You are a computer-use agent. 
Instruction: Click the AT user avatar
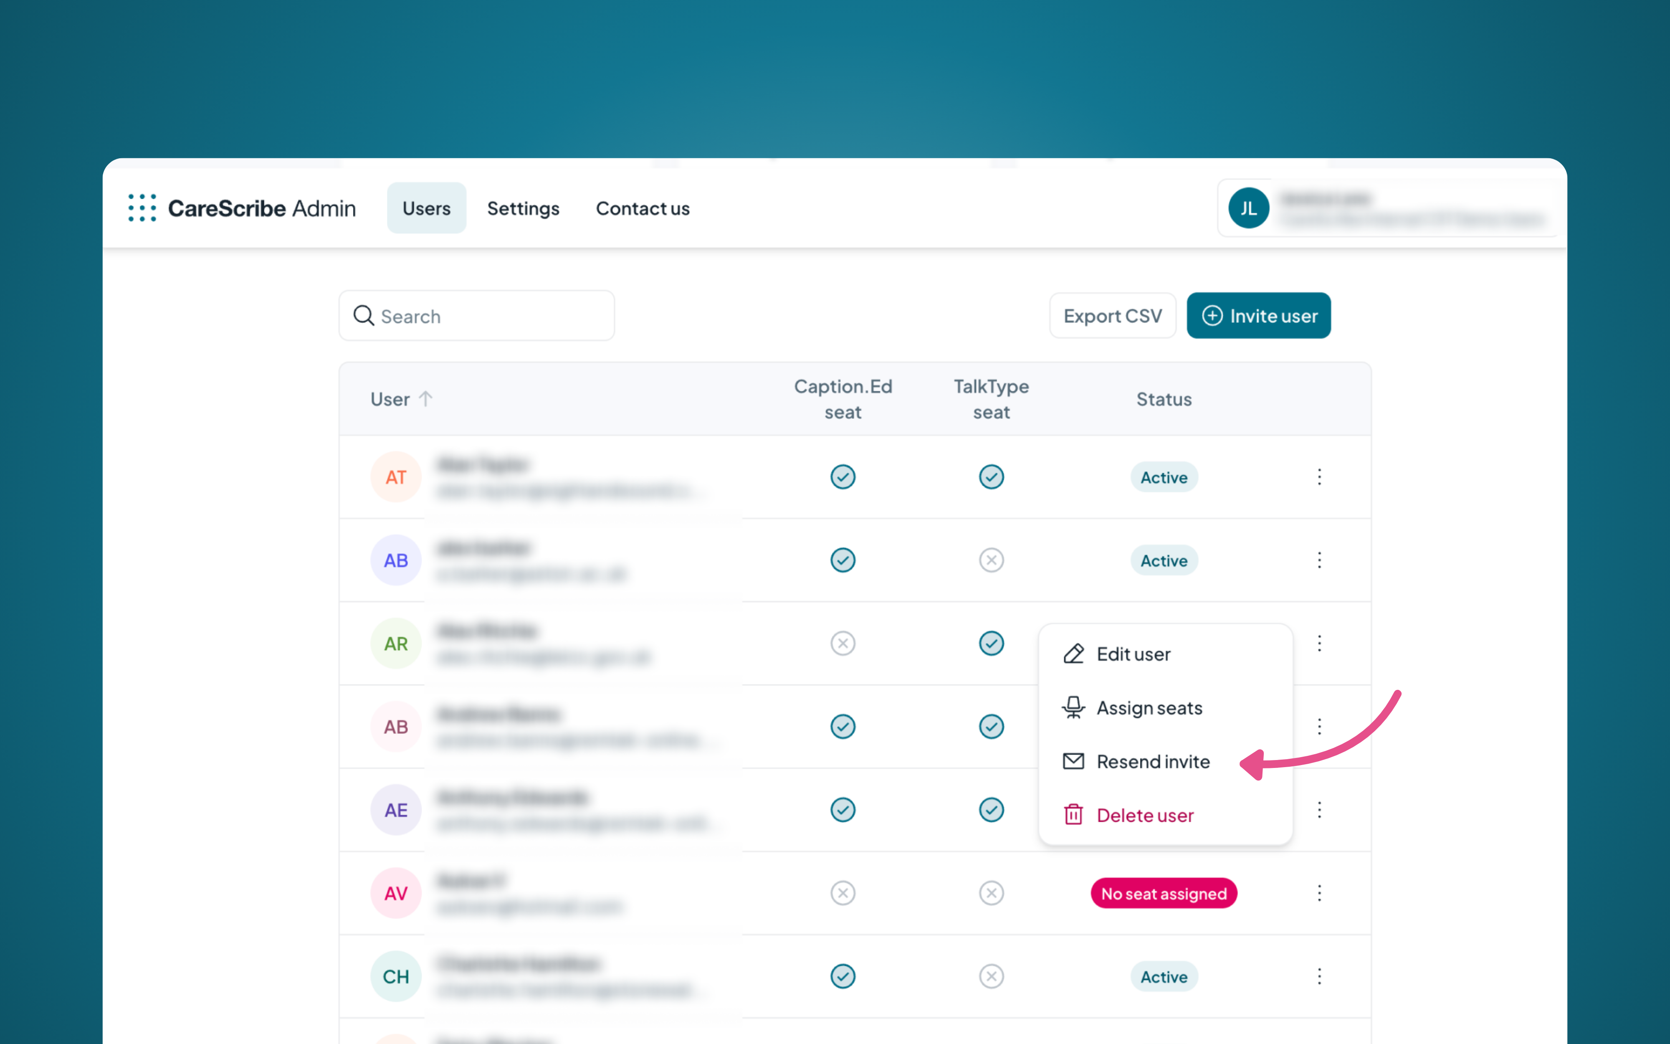click(395, 477)
